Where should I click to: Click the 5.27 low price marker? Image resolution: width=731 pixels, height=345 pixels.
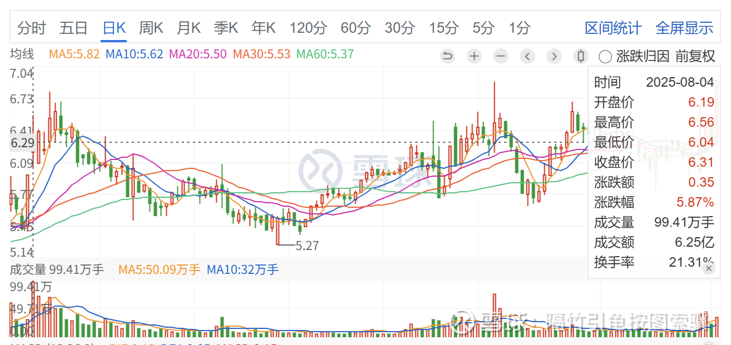click(307, 245)
